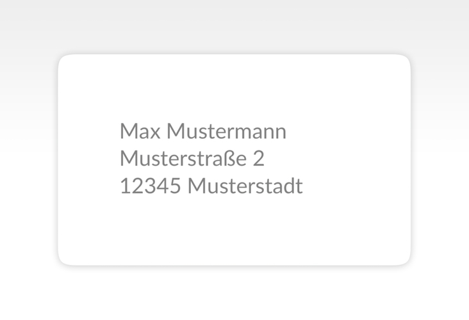Click the capital M of Musterstadt
This screenshot has width=469, height=320.
[195, 186]
